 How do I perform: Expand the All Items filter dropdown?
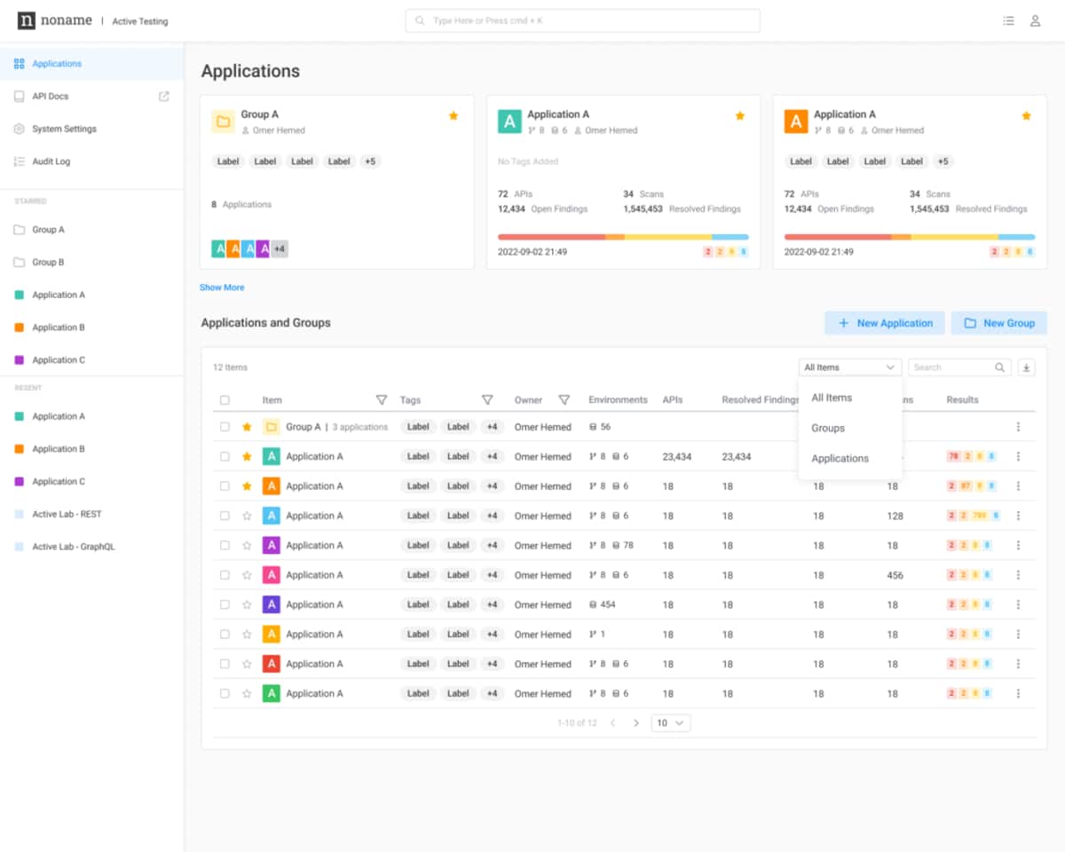(849, 367)
